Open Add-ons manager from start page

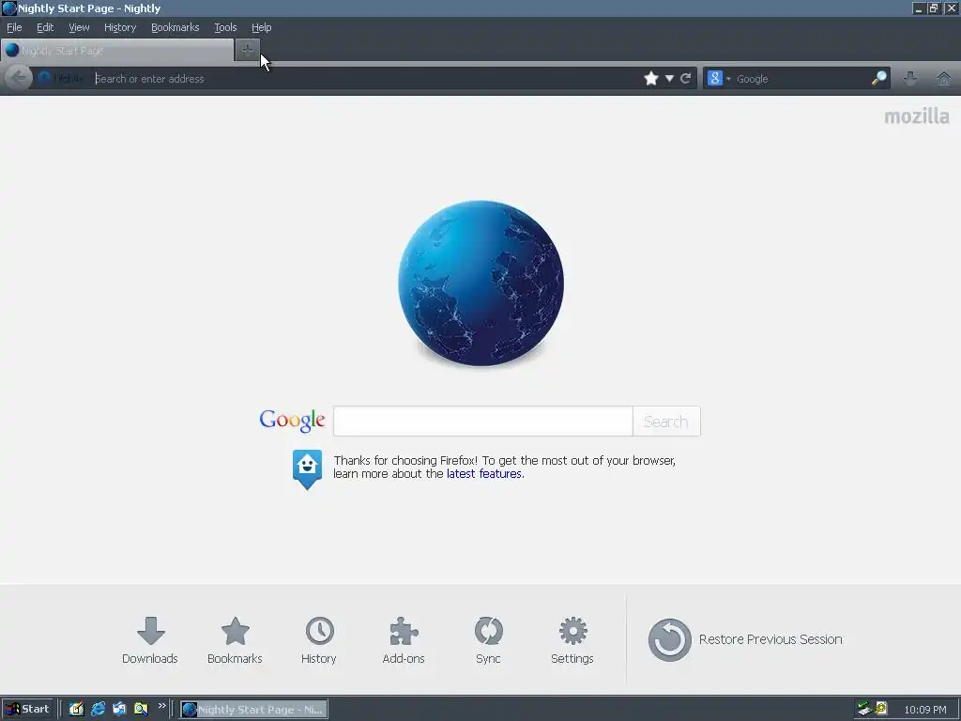click(x=404, y=640)
